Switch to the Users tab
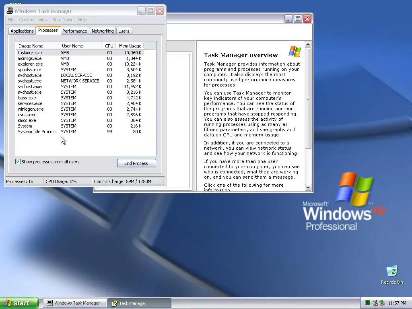This screenshot has height=309, width=412. [124, 31]
